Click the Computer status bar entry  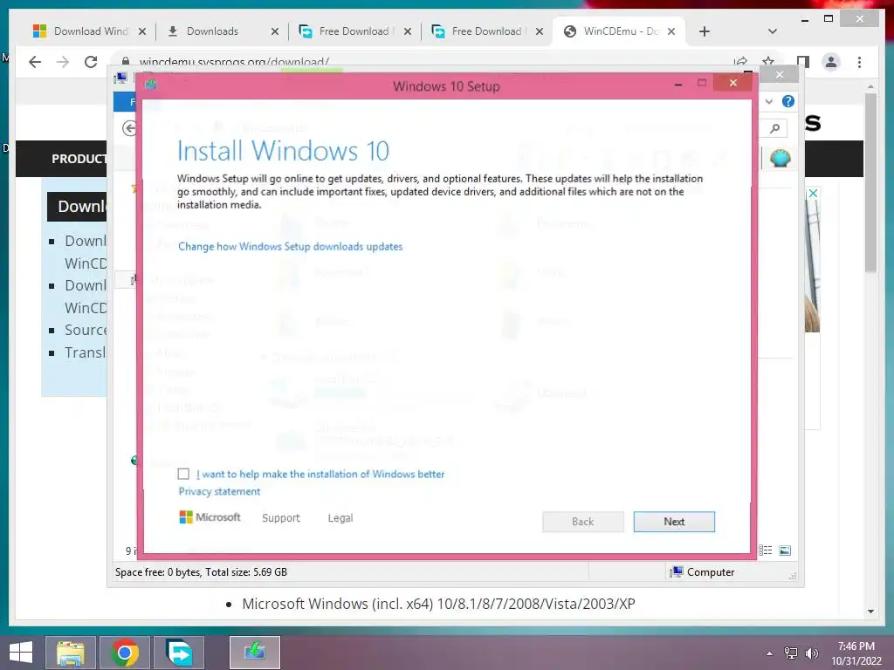click(703, 571)
